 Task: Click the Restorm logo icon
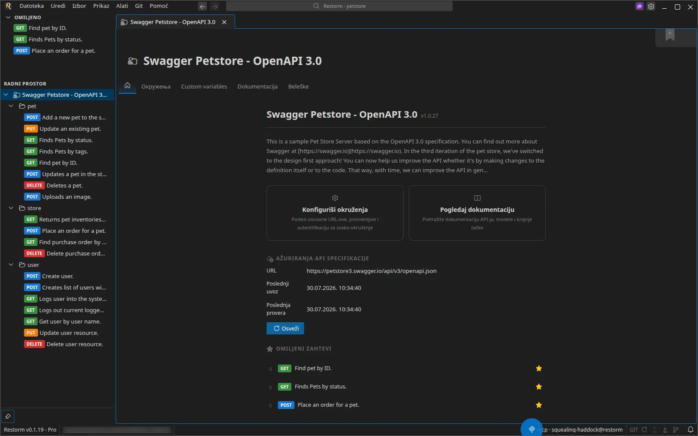tap(8, 6)
